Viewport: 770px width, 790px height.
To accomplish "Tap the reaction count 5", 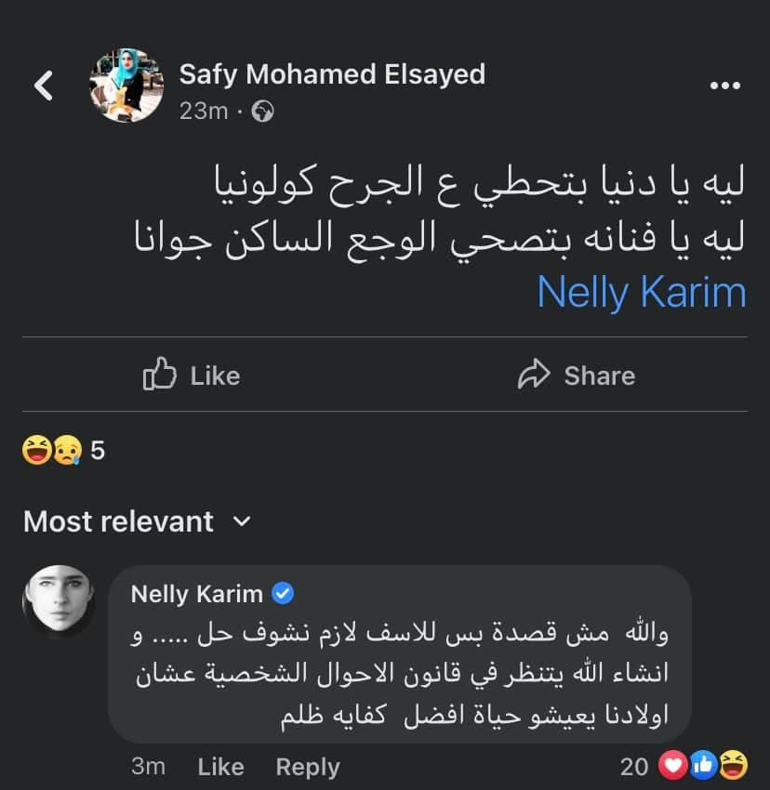I will click(98, 451).
